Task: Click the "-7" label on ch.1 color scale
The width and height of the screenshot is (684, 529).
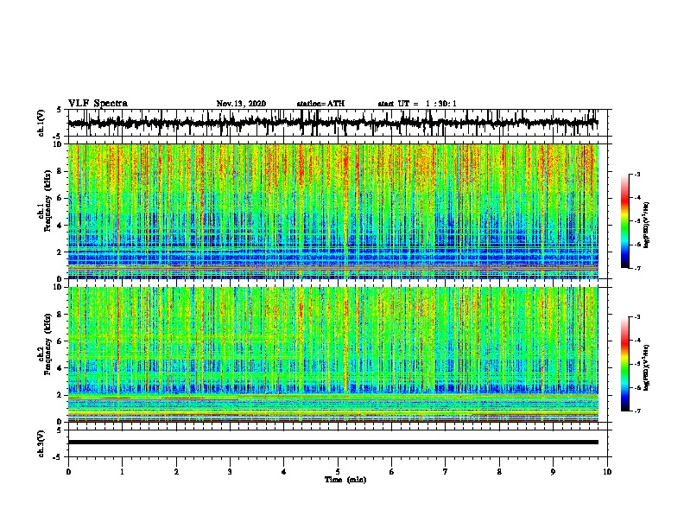Action: coord(636,268)
